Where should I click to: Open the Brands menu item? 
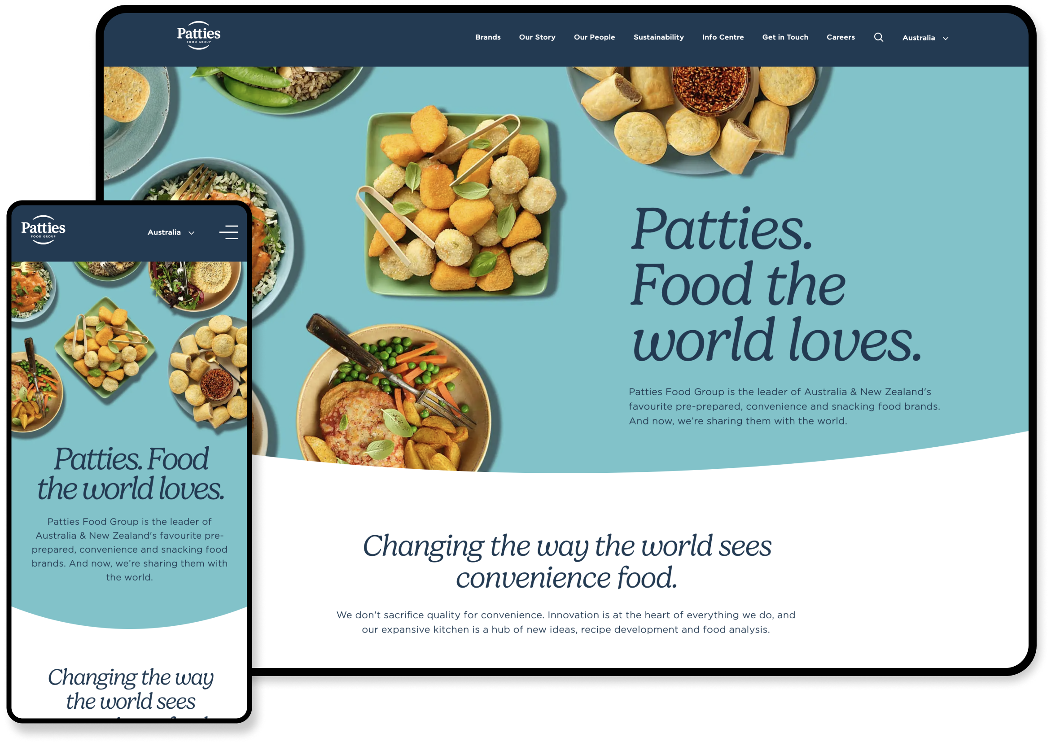488,37
